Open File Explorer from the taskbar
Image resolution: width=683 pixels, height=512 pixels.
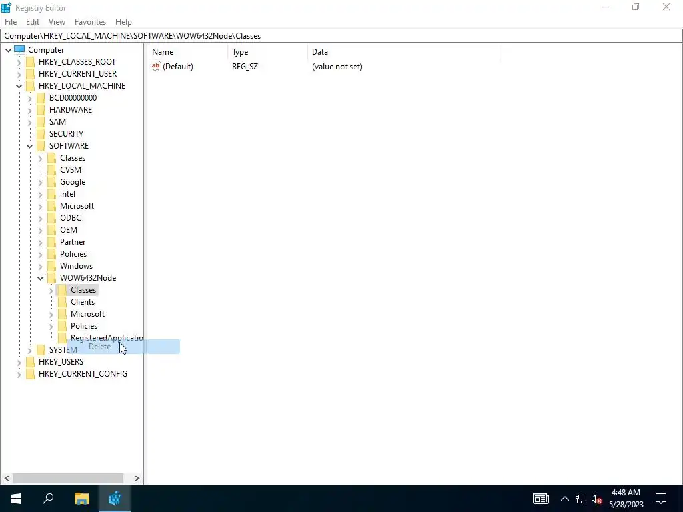81,499
